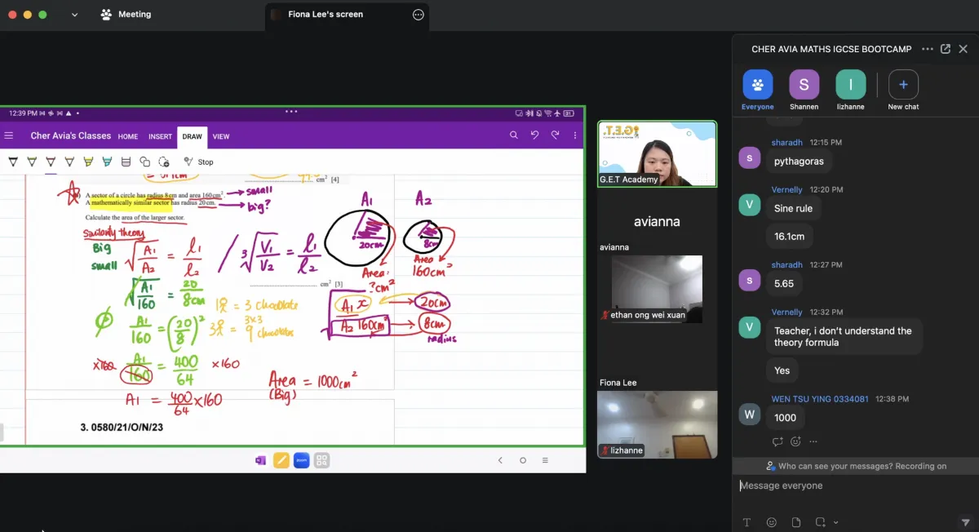The height and width of the screenshot is (532, 979).
Task: Open OneNote vertical three-dot menu
Action: [x=575, y=135]
